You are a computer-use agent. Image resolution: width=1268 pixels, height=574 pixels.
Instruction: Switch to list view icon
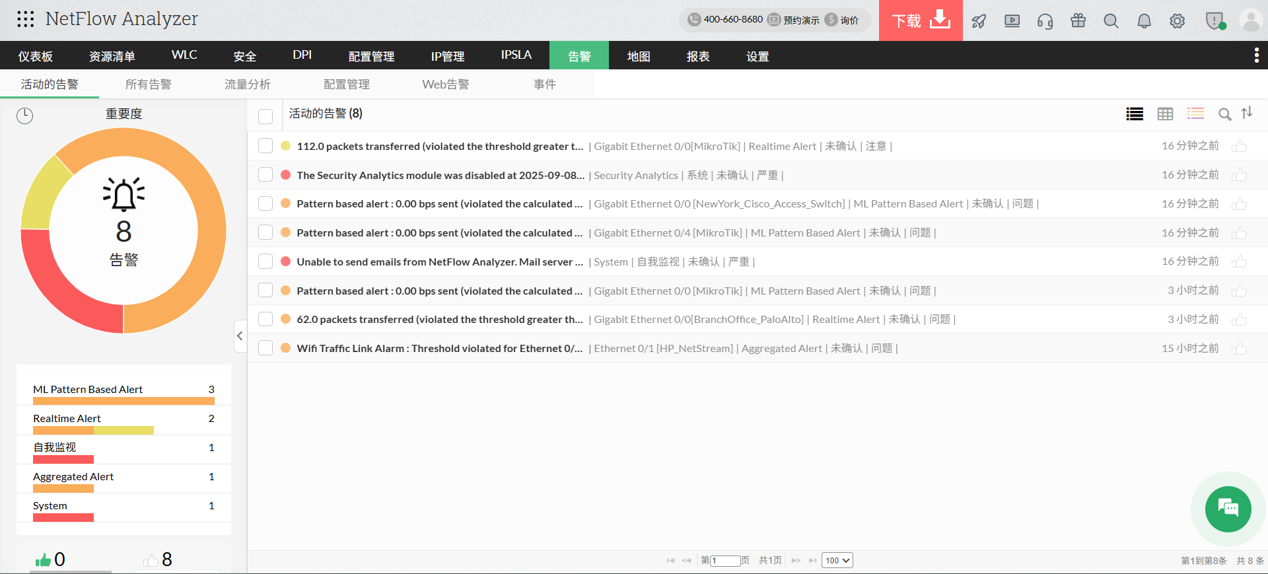pyautogui.click(x=1135, y=114)
